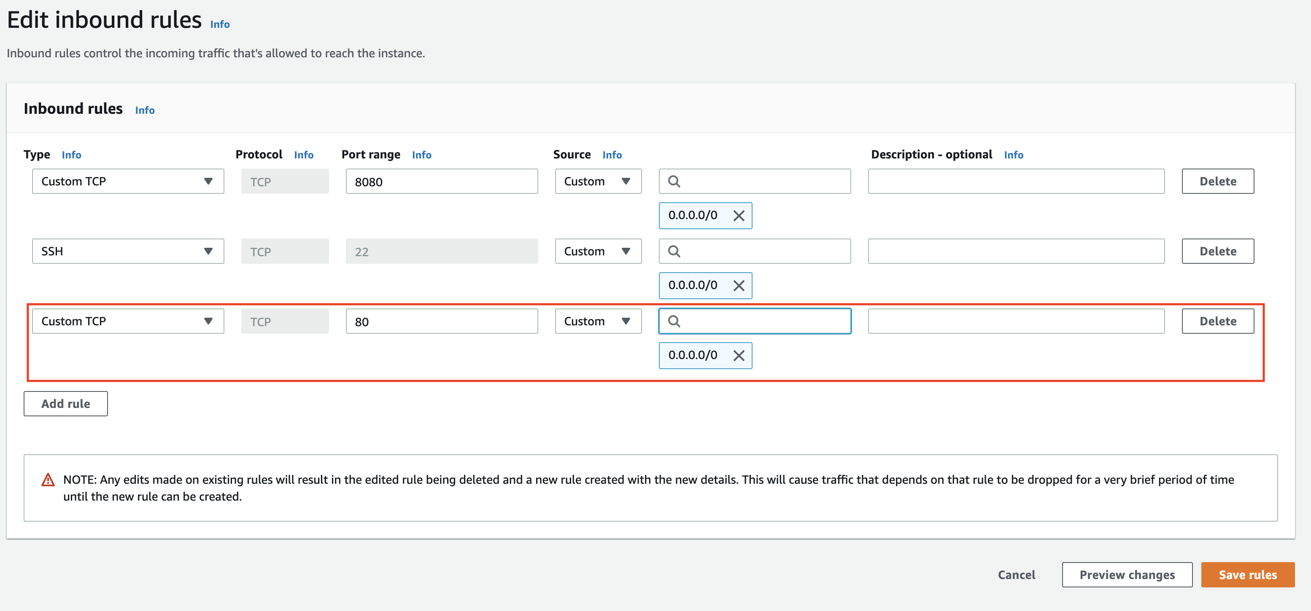Click search icon in port 80 source field

[x=674, y=321]
